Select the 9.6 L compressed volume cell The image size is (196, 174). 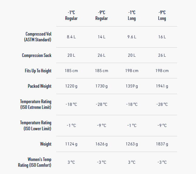click(132, 37)
